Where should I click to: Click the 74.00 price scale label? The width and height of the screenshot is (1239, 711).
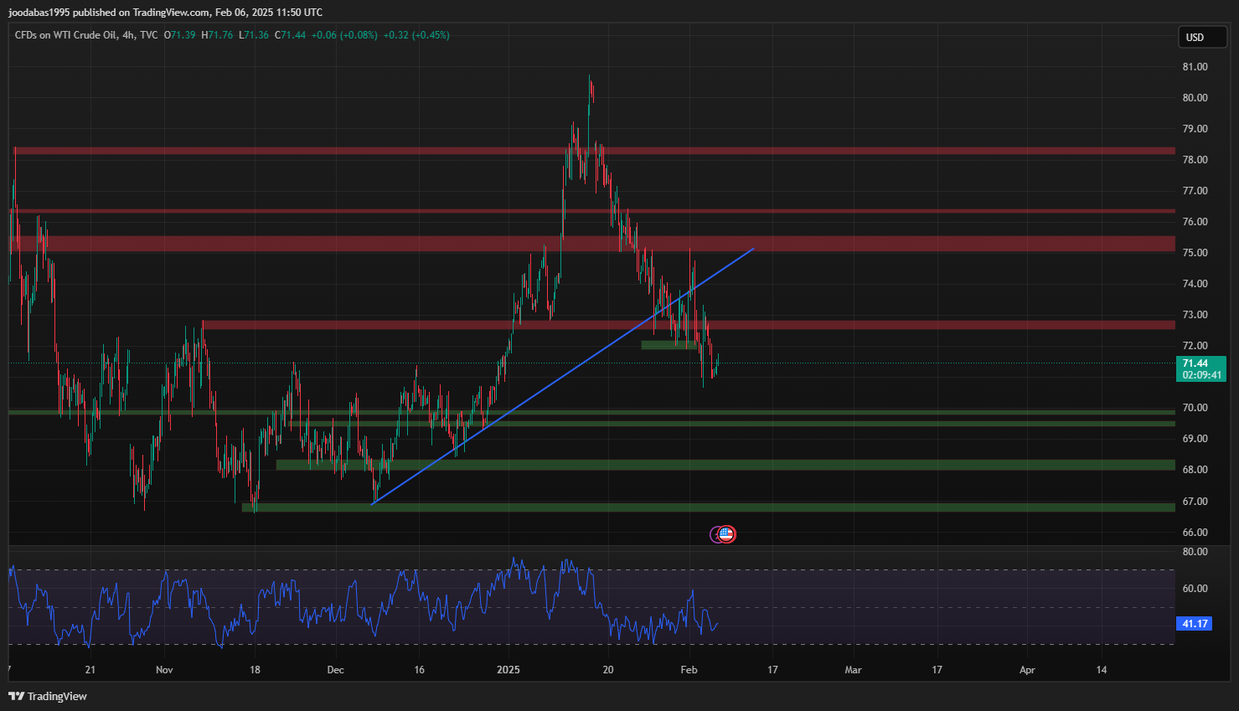click(1195, 284)
